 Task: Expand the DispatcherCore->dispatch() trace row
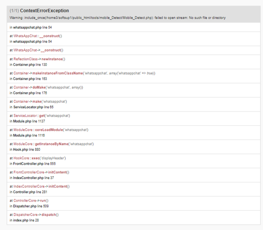pyautogui.click(x=133, y=217)
